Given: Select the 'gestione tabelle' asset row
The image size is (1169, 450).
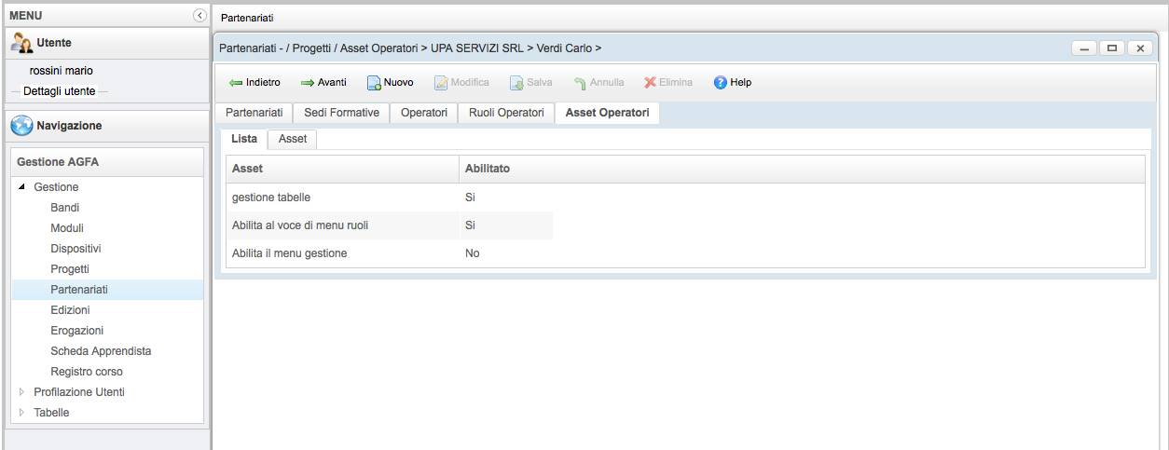Looking at the screenshot, I should tap(271, 198).
